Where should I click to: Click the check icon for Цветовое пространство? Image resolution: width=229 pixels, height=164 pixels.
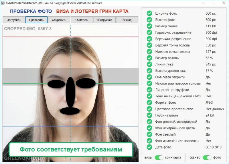point(149,109)
